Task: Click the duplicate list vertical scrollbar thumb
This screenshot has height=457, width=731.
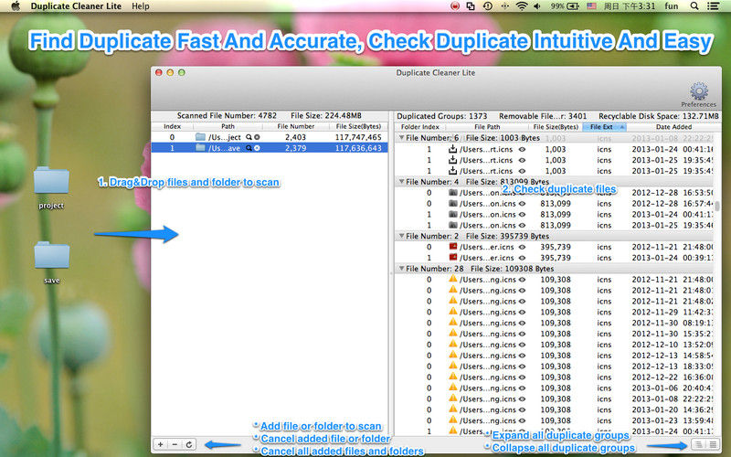Action: click(x=717, y=206)
